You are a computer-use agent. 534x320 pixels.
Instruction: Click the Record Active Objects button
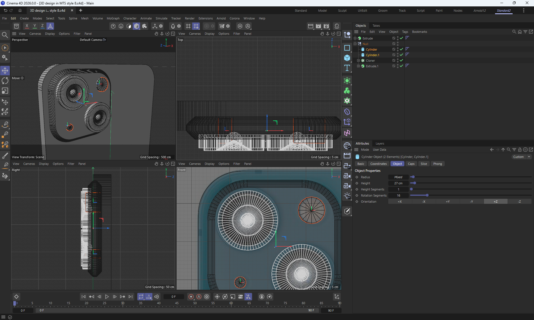(191, 297)
